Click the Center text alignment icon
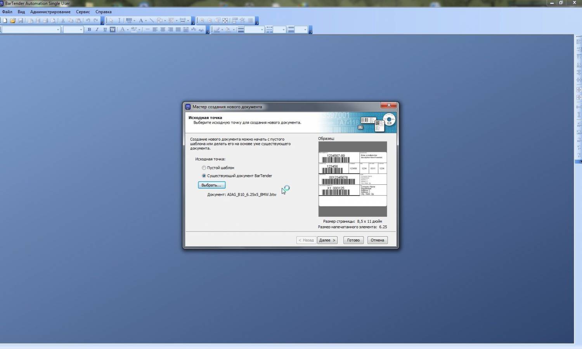The image size is (582, 349). pyautogui.click(x=163, y=29)
